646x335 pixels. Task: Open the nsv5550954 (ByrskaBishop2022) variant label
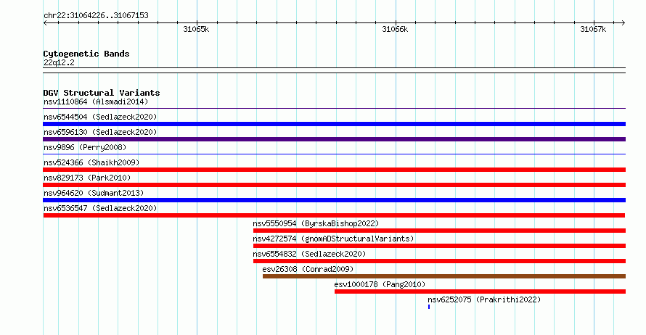click(x=316, y=223)
